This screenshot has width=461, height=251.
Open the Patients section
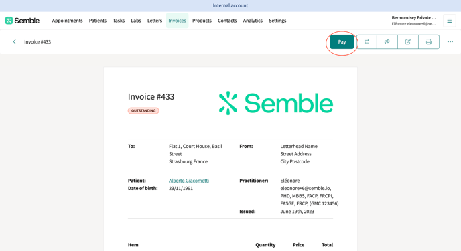(x=98, y=21)
